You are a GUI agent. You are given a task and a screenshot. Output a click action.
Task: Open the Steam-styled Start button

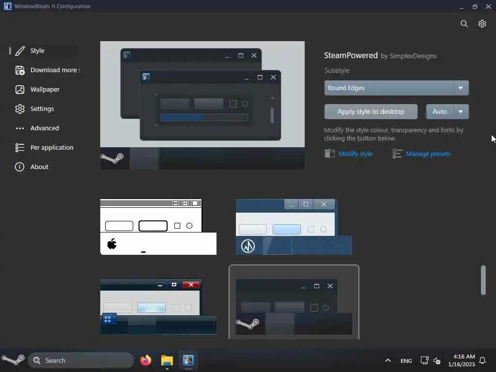point(13,360)
